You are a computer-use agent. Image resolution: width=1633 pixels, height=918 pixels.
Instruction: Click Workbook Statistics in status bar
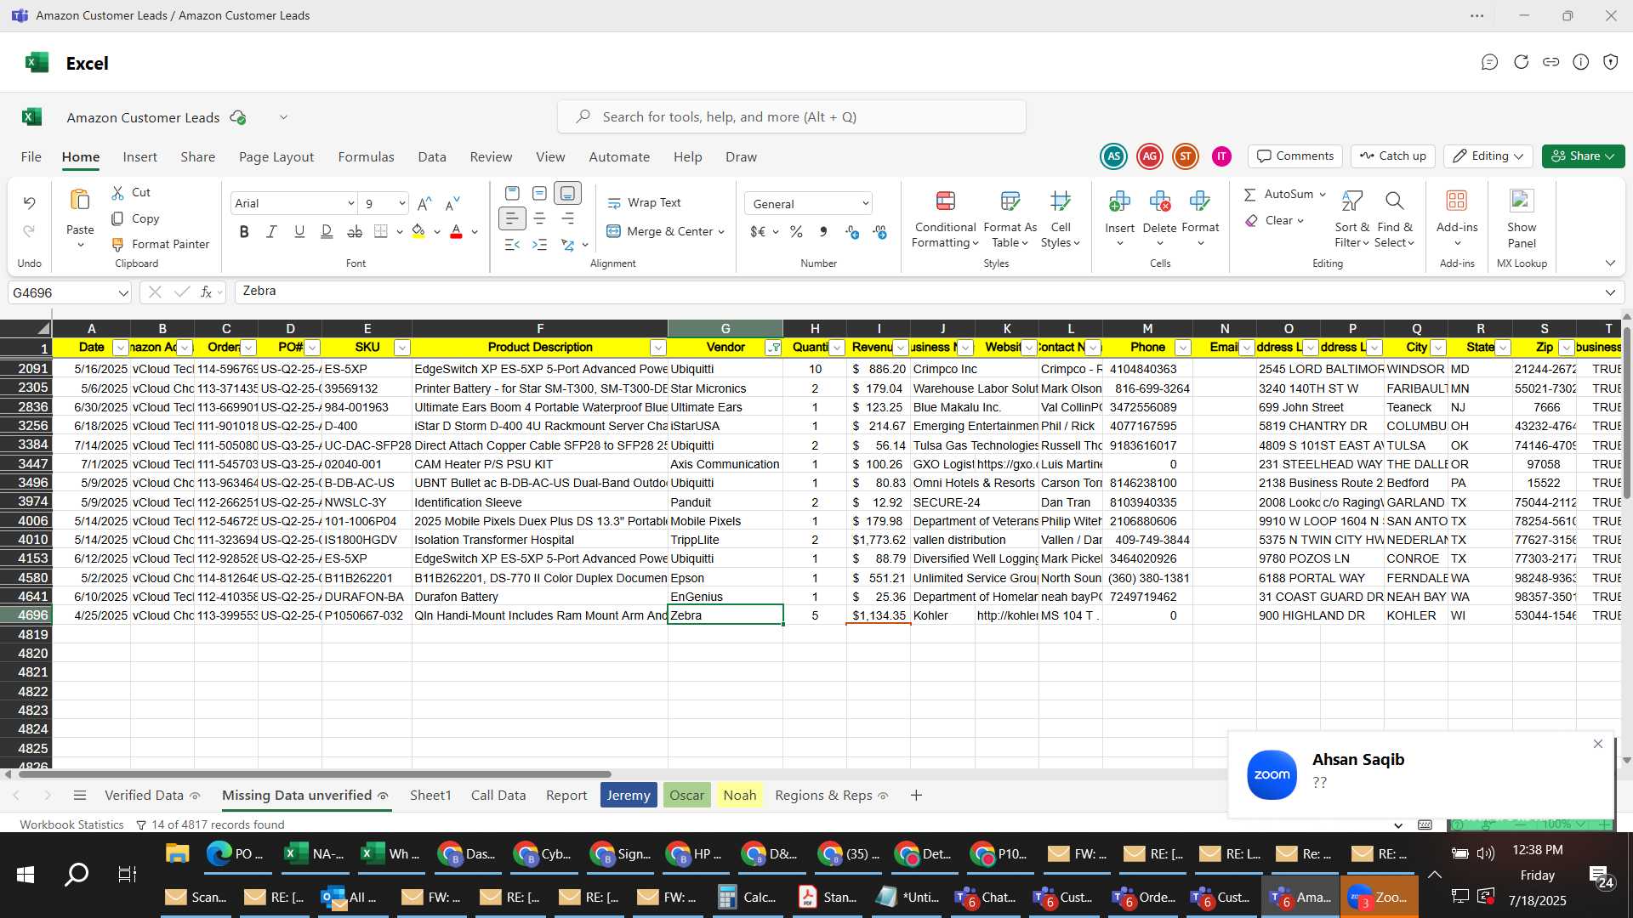click(71, 824)
